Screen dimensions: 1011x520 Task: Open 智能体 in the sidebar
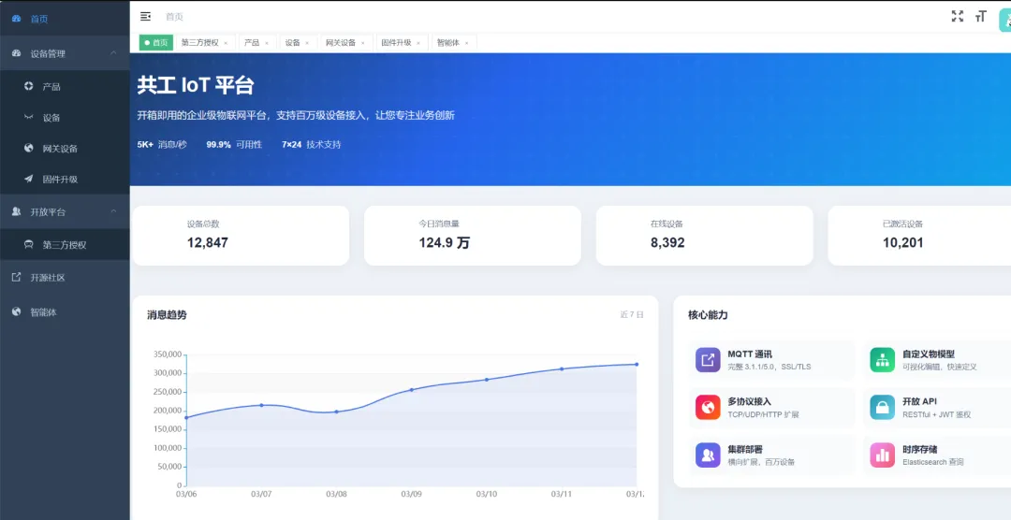pos(65,311)
